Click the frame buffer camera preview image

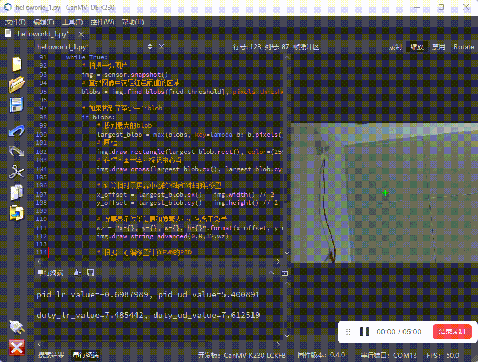coord(385,192)
